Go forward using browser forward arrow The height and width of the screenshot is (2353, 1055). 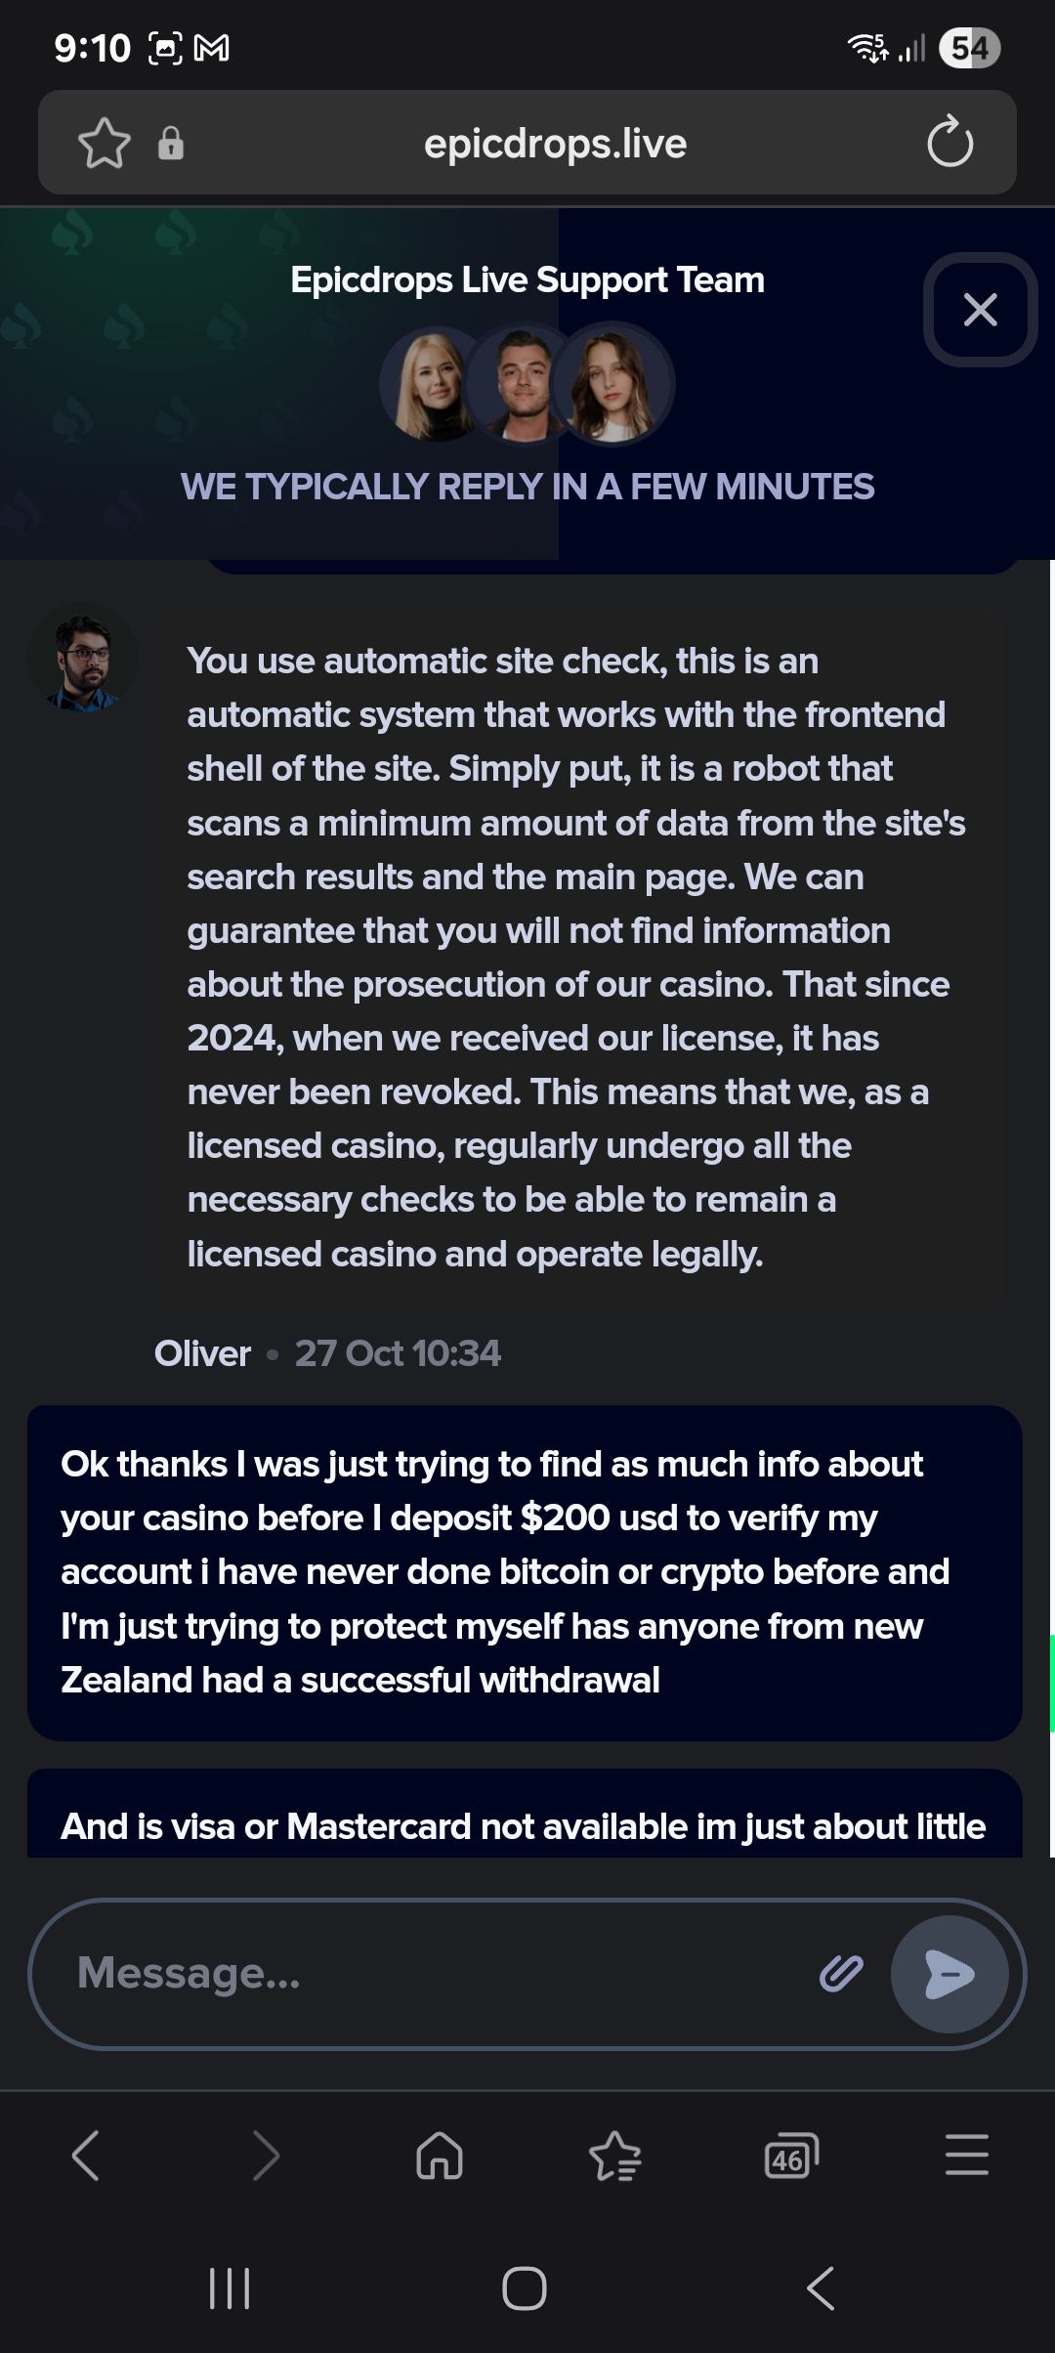tap(265, 2156)
